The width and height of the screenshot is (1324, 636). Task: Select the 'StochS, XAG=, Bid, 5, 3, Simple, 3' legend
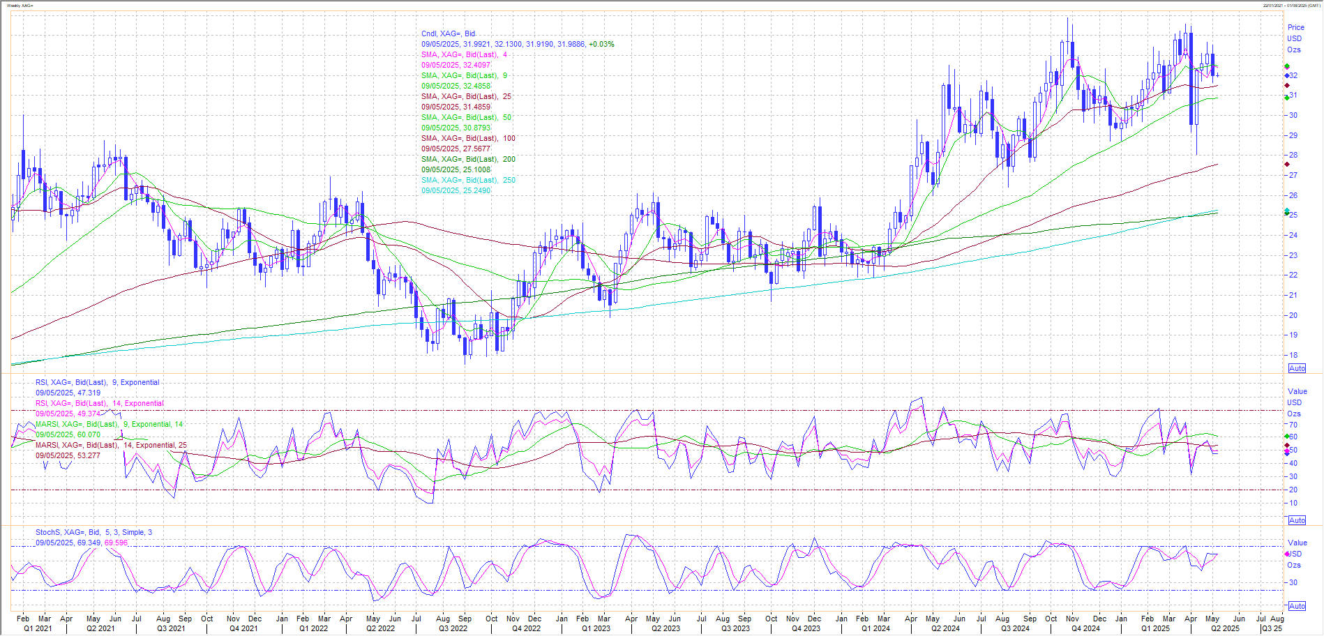(x=94, y=532)
